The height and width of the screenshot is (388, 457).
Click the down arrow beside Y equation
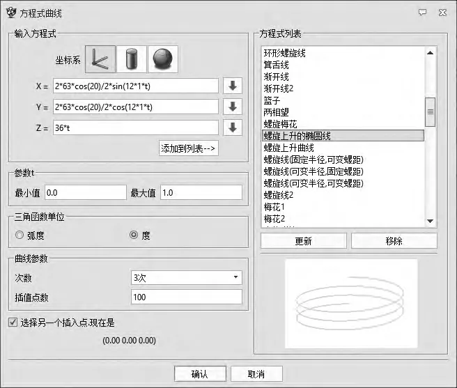click(233, 107)
